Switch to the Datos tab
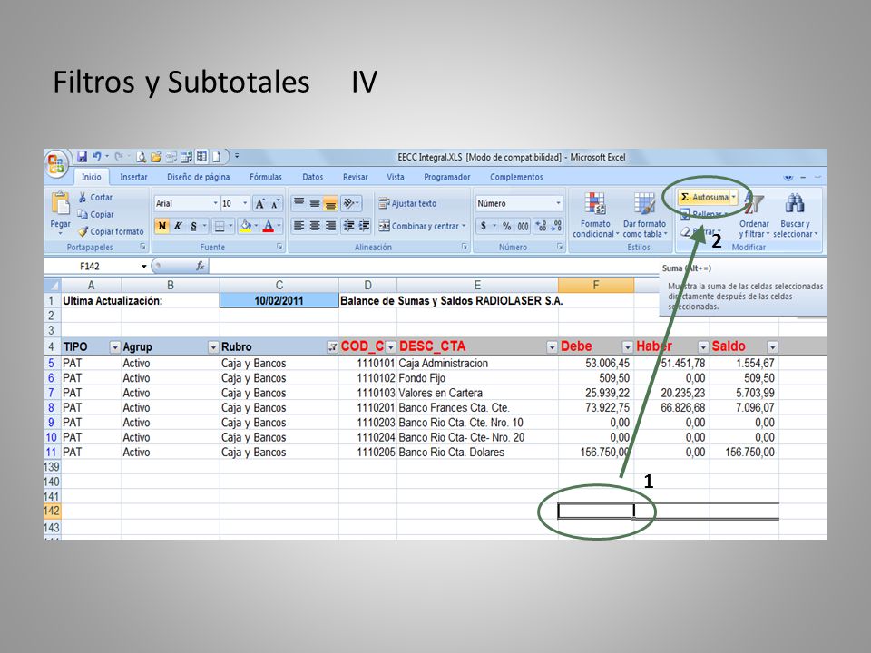The height and width of the screenshot is (653, 871). coord(313,177)
